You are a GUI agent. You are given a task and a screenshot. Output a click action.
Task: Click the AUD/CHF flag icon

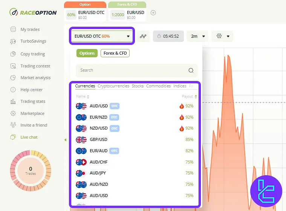pos(81,162)
